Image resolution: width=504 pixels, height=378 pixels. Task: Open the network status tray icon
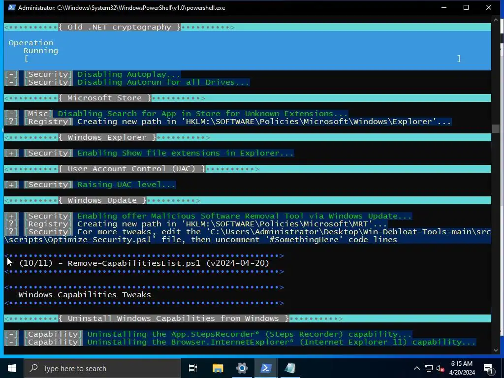point(429,368)
